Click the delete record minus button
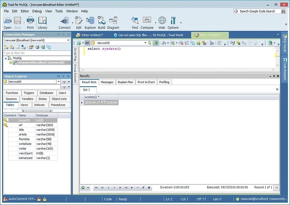Image resolution: width=290 pixels, height=205 pixels. 137,187
